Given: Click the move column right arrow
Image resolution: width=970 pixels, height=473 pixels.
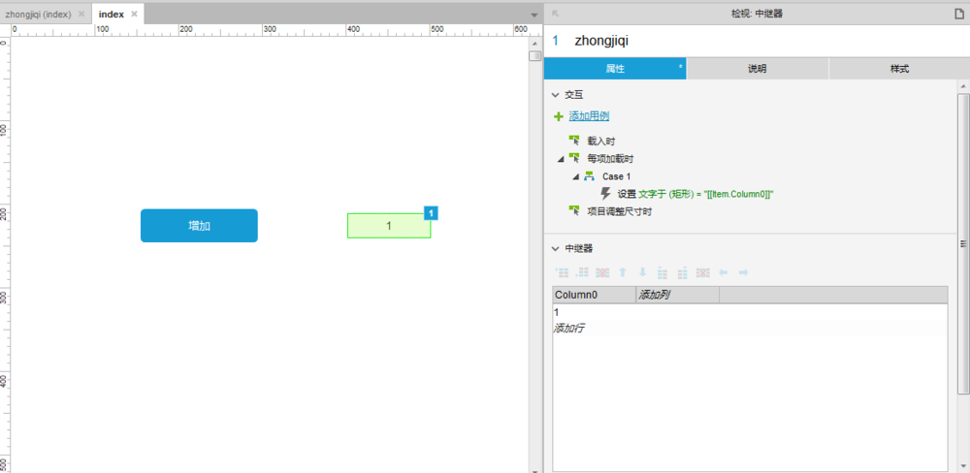Looking at the screenshot, I should (x=744, y=272).
